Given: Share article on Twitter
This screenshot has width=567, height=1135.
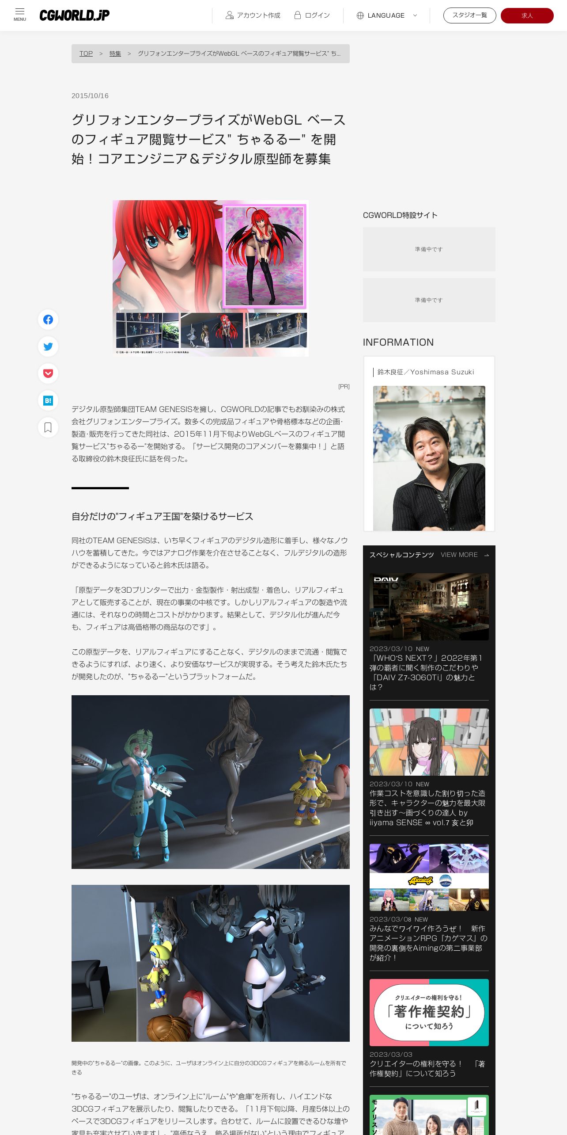Looking at the screenshot, I should point(48,347).
